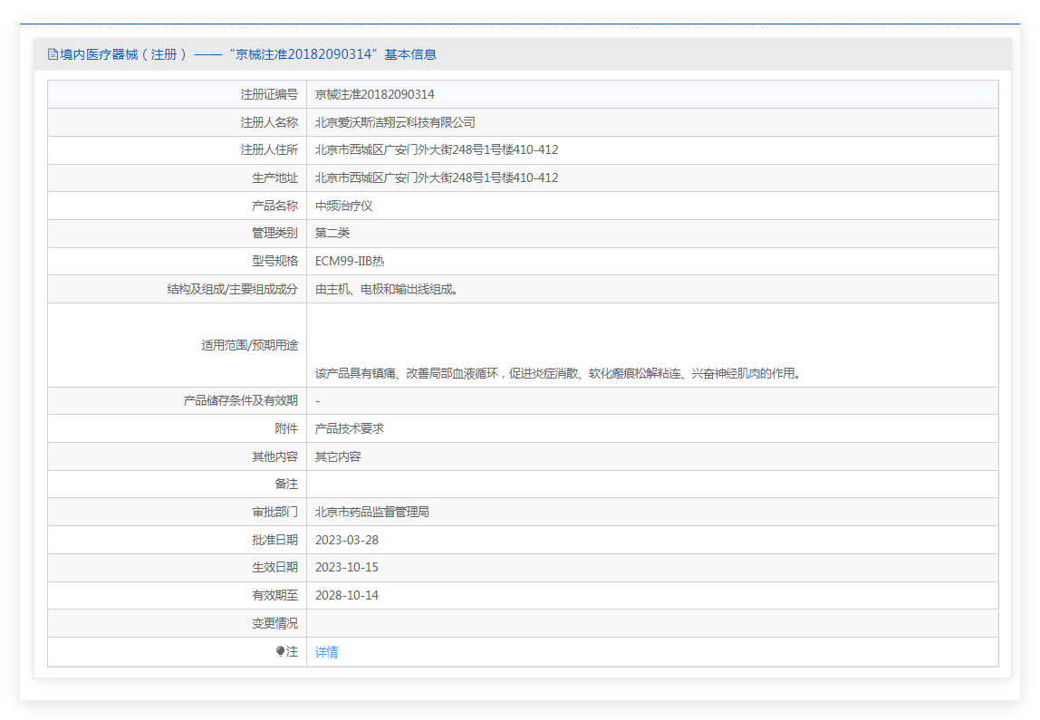Click the 有效期至 label

(x=275, y=595)
